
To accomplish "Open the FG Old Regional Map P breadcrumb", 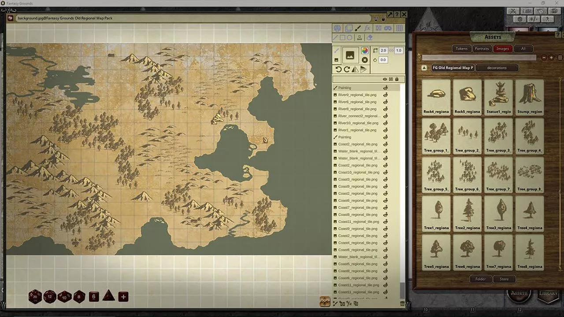I will [x=453, y=68].
